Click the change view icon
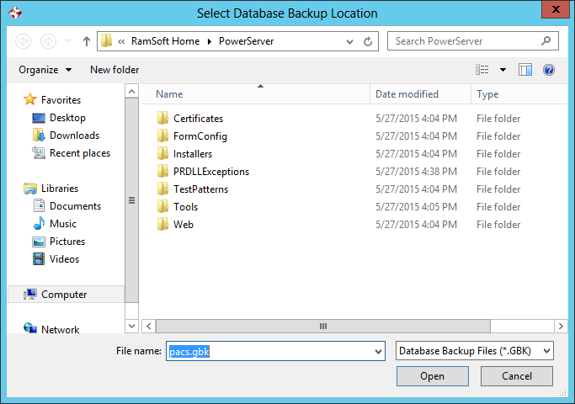 pos(482,70)
